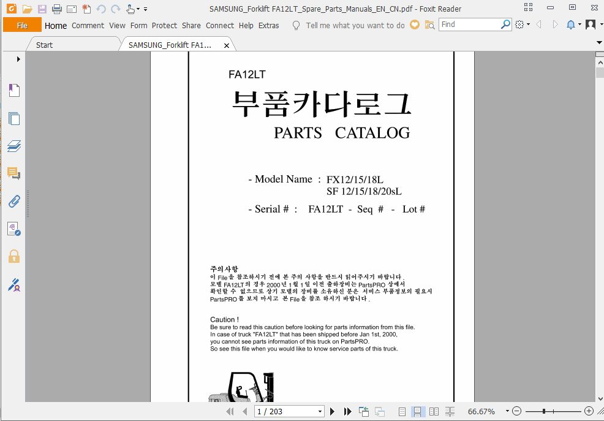
Task: Click the orange File button
Action: click(x=22, y=25)
